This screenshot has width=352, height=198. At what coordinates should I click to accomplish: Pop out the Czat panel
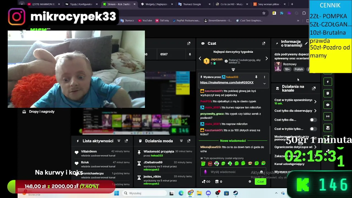click(x=263, y=43)
